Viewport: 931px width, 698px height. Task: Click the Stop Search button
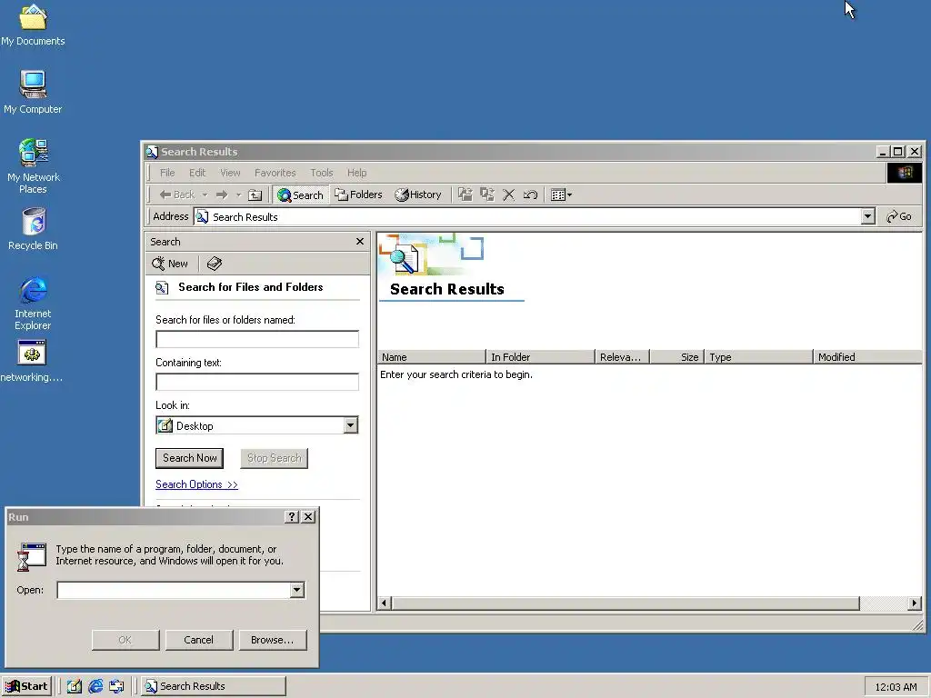pos(274,458)
